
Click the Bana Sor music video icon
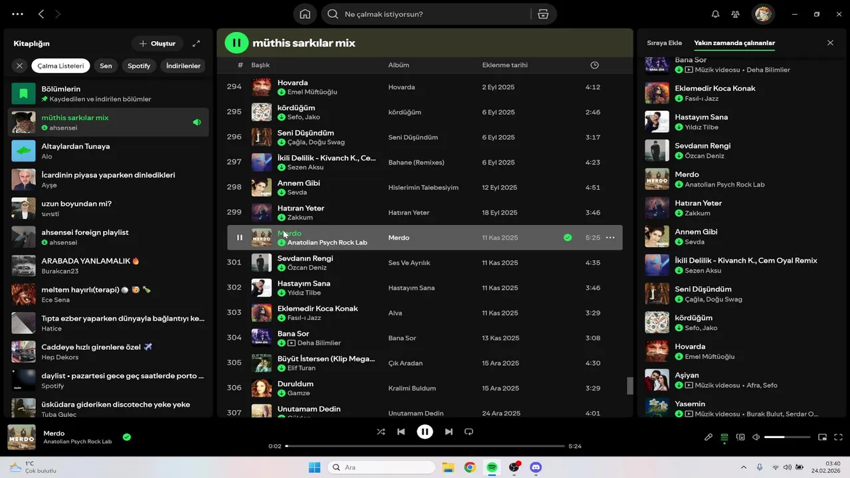tap(291, 343)
